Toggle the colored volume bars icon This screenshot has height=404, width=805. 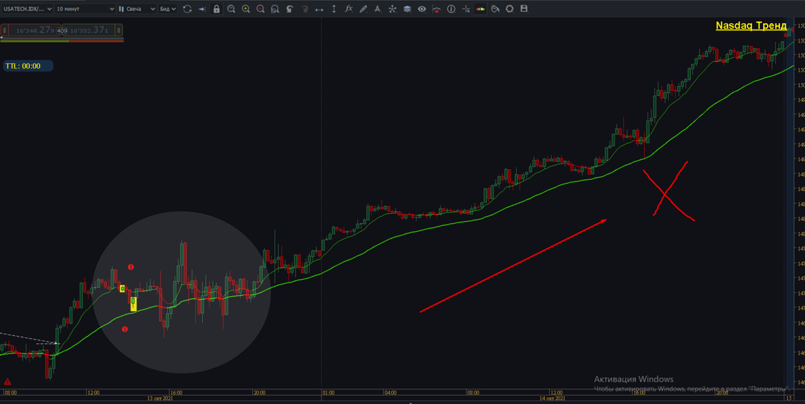[x=481, y=9]
